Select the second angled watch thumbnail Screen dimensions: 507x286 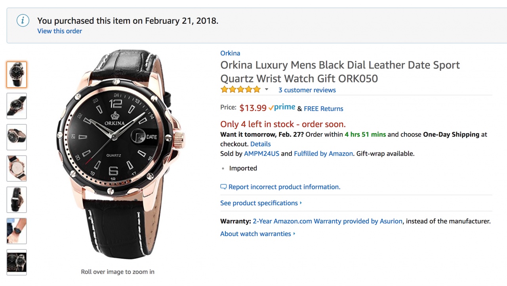click(17, 106)
